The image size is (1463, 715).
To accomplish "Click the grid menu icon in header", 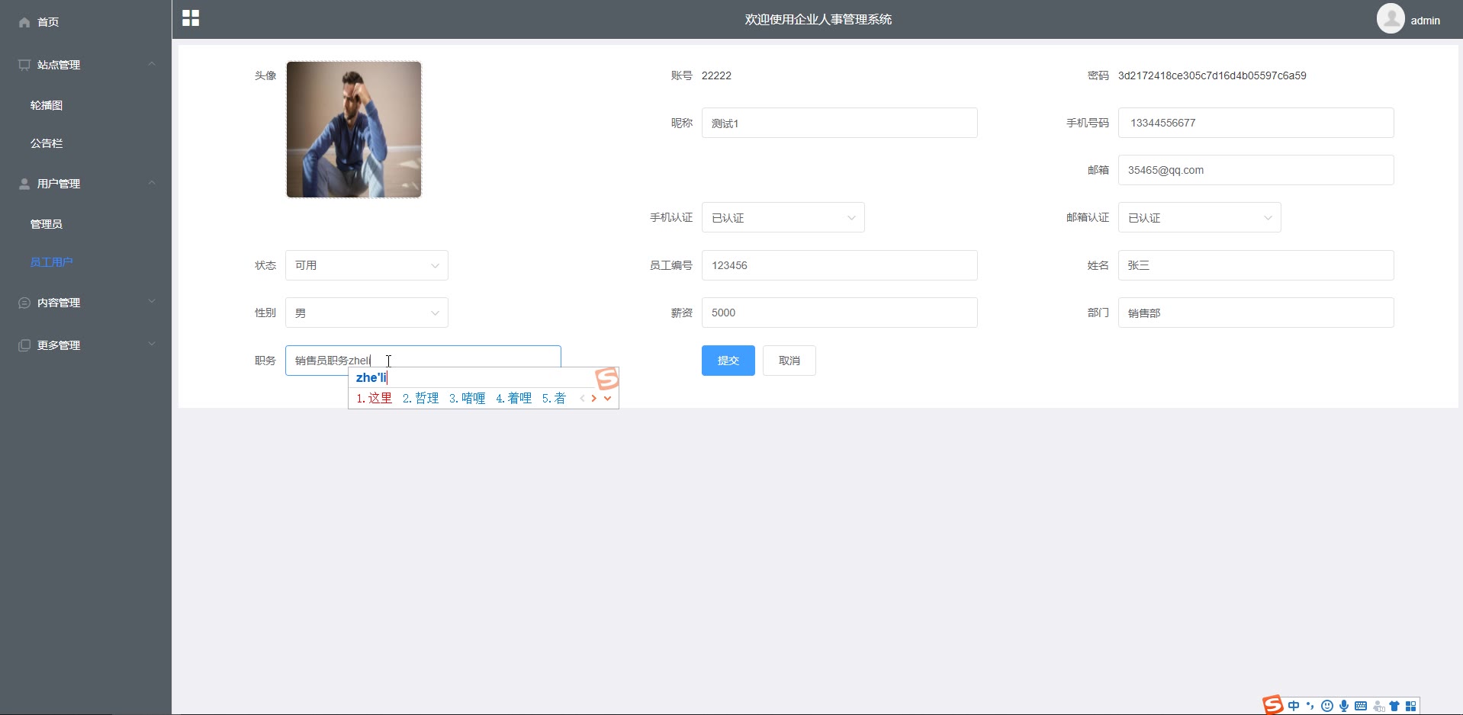I will (x=191, y=18).
